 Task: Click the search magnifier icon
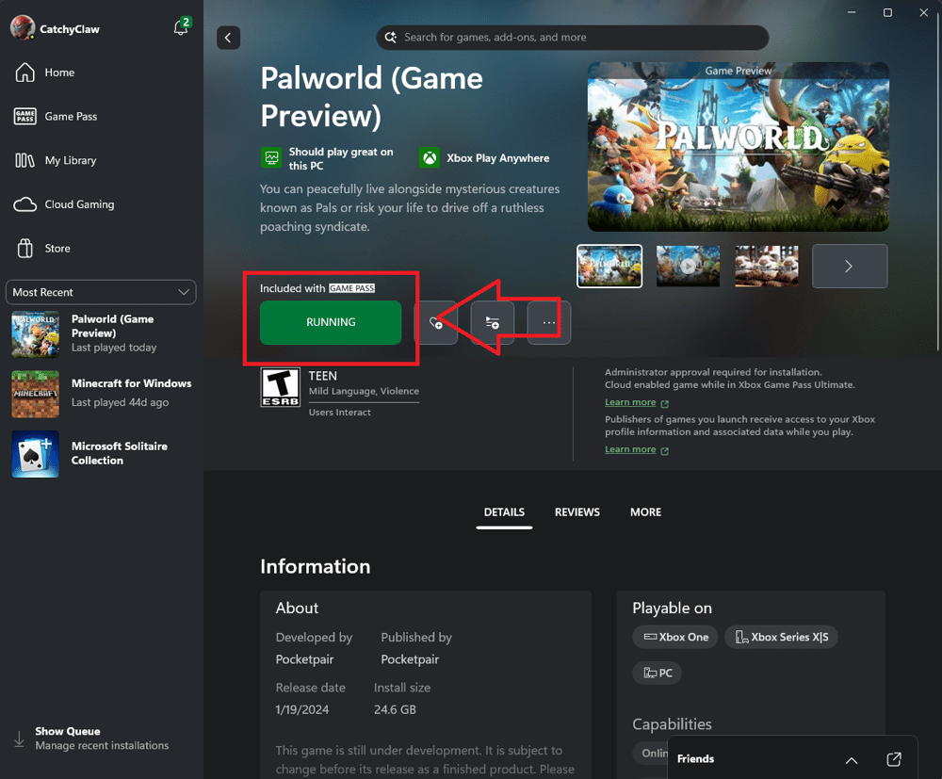coord(391,38)
